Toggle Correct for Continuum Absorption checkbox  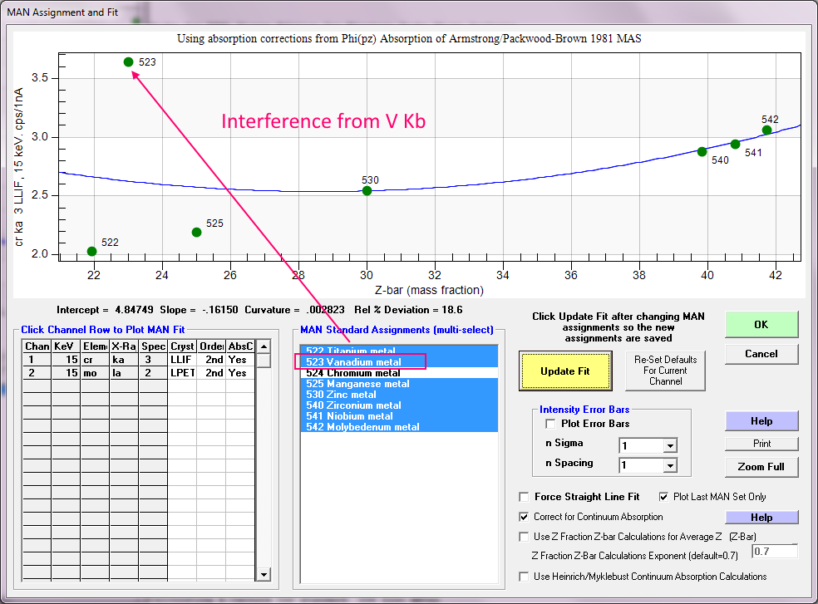[x=524, y=517]
